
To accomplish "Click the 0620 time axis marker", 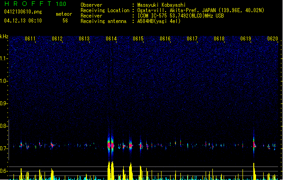I will coord(273,39).
